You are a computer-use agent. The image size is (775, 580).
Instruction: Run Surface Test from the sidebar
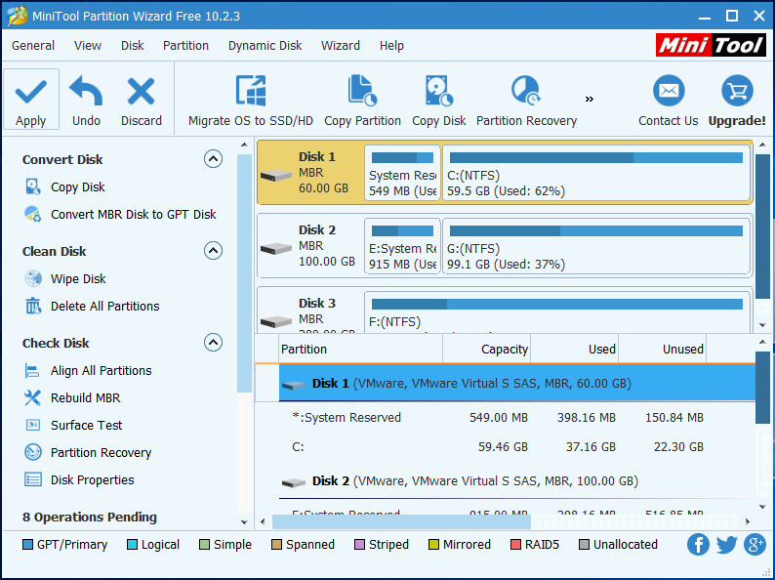click(73, 425)
